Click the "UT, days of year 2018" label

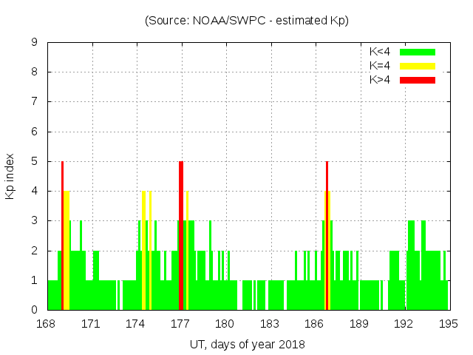247,345
